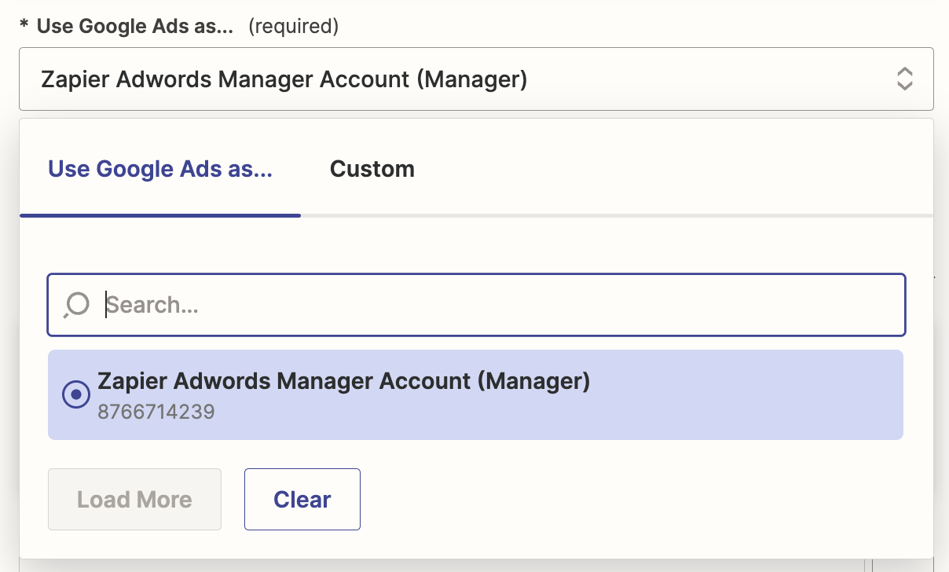
Task: Click the up-down chevron in account selector
Action: coord(904,79)
